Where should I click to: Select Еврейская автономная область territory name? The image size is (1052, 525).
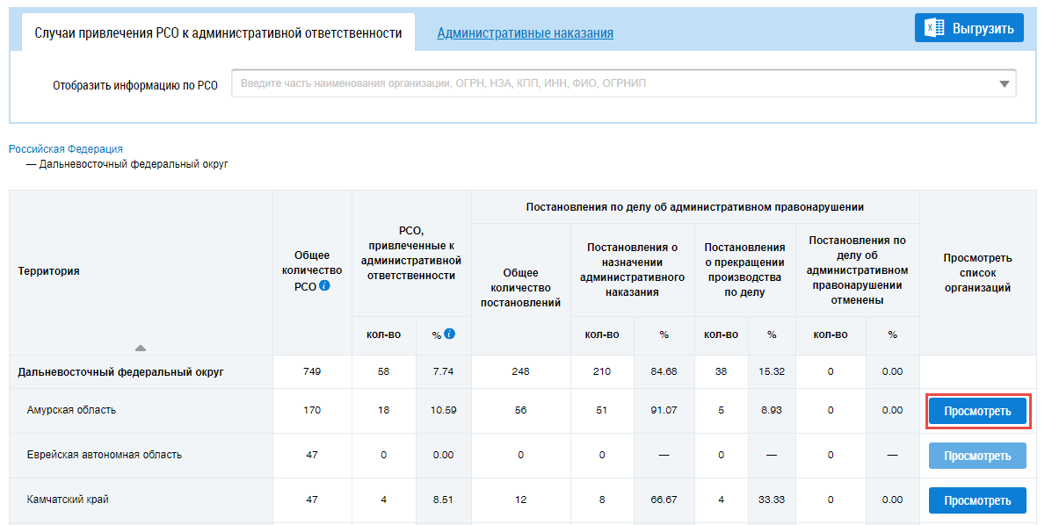click(x=105, y=455)
